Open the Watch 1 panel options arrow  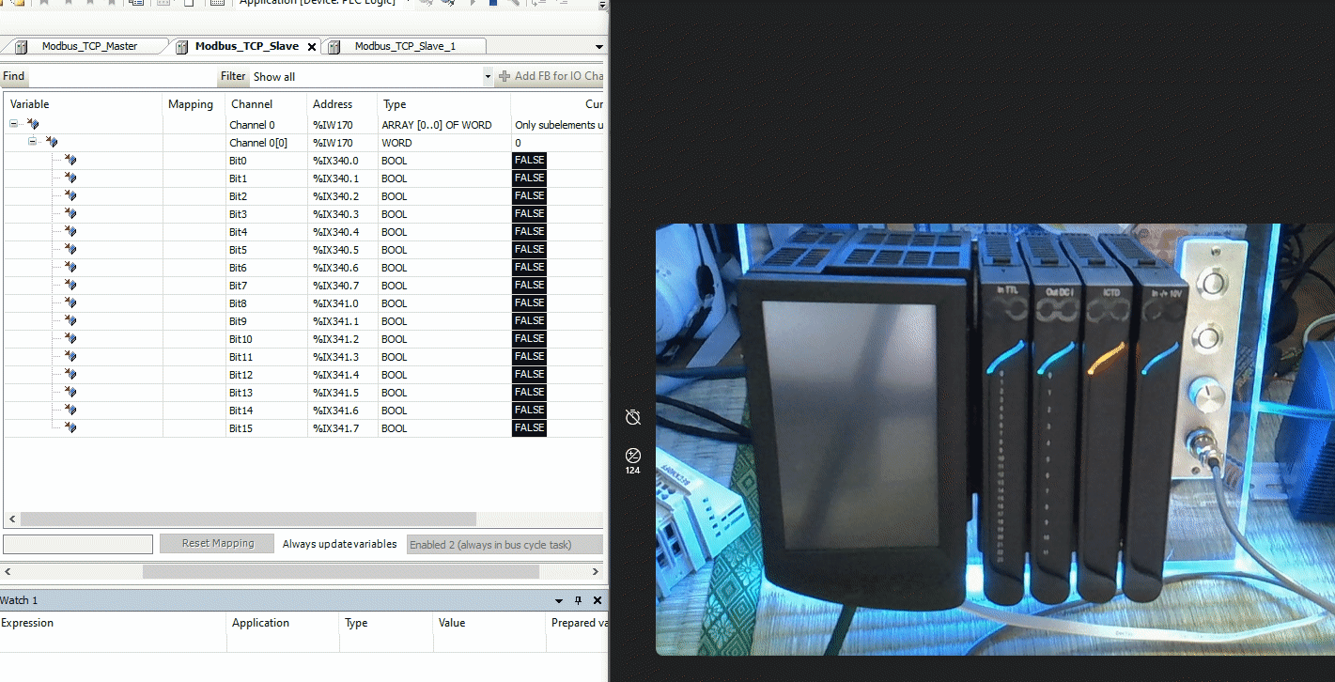pyautogui.click(x=559, y=600)
